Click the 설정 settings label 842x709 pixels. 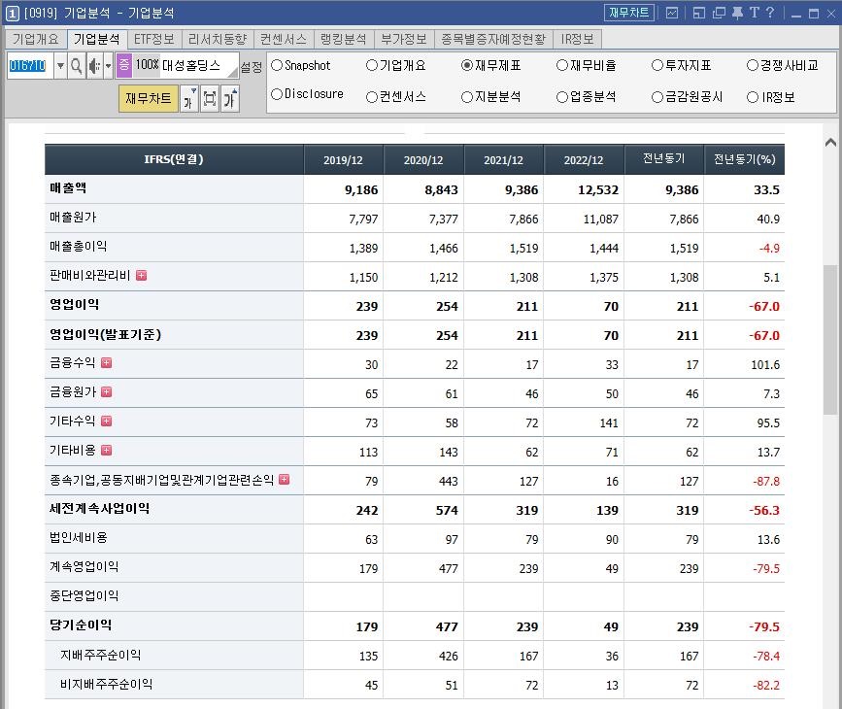coord(252,67)
